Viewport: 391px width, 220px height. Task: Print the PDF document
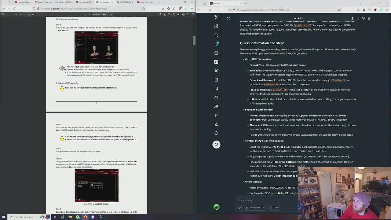click(183, 14)
